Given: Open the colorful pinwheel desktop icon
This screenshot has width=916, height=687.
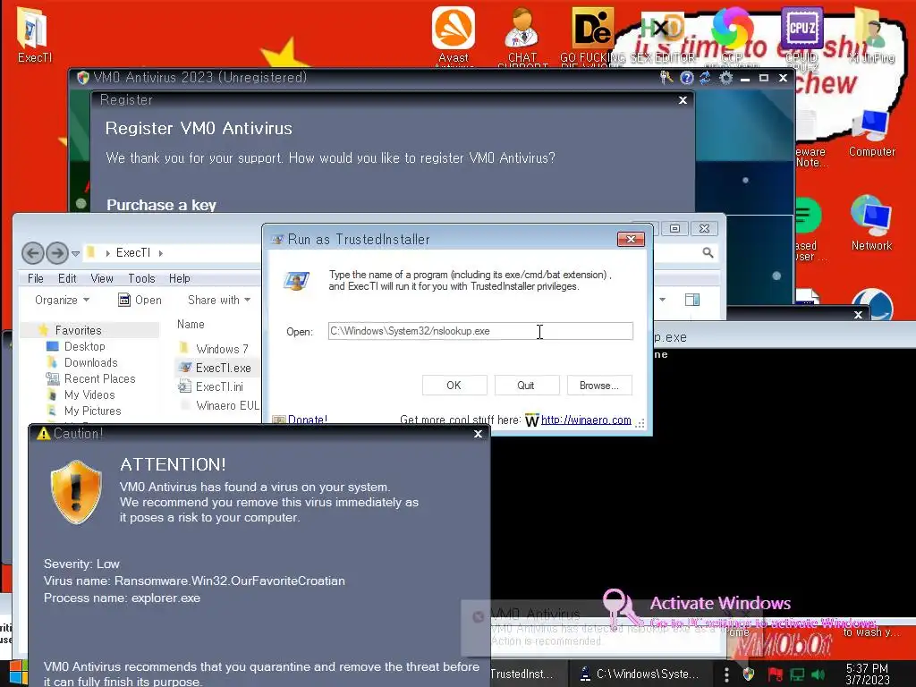Looking at the screenshot, I should click(x=732, y=28).
